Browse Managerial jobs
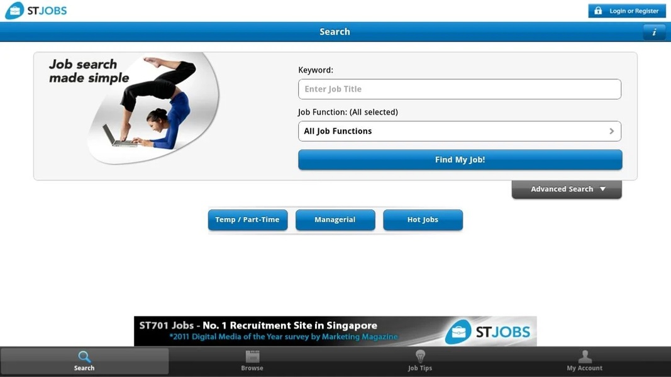Image resolution: width=671 pixels, height=377 pixels. coord(335,220)
